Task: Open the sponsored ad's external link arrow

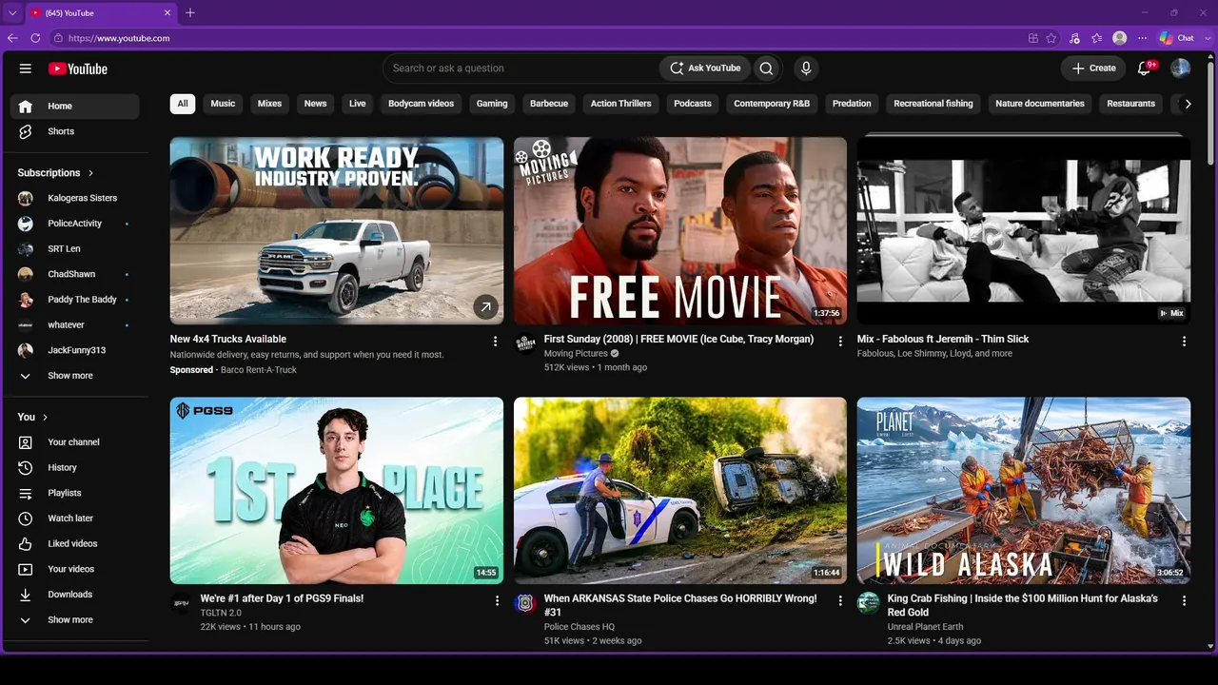Action: coord(486,306)
